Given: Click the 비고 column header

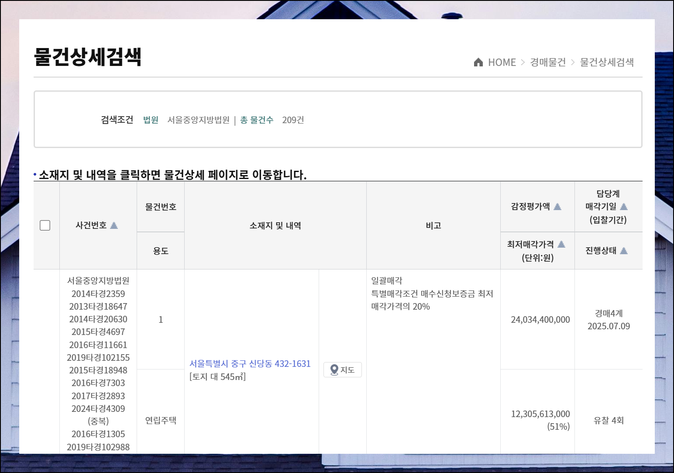Looking at the screenshot, I should [433, 226].
